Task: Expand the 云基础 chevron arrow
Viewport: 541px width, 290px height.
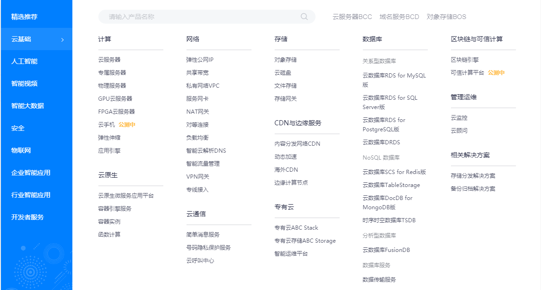Action: click(63, 40)
